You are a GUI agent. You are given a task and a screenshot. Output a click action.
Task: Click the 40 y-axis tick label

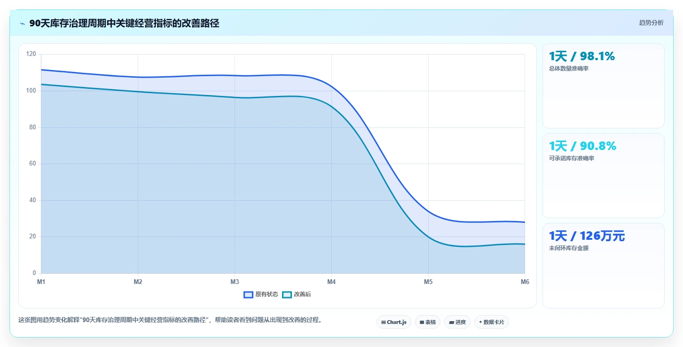(32, 200)
